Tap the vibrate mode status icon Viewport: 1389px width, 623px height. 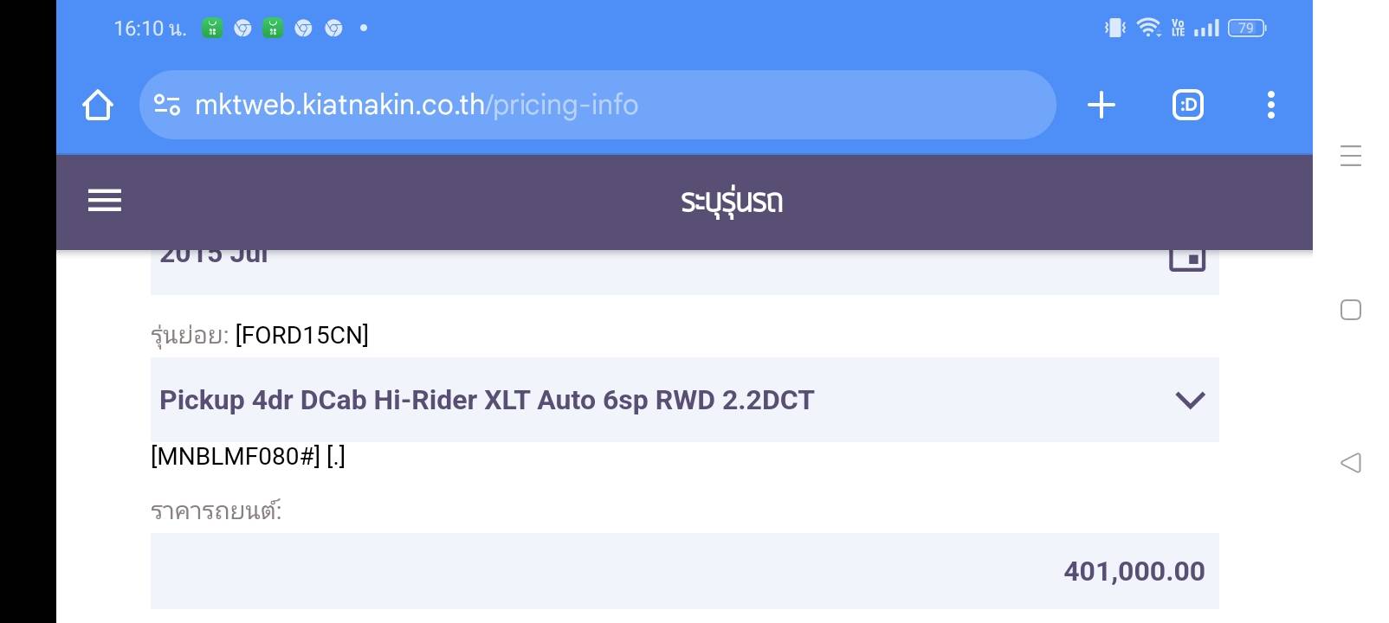(x=1114, y=29)
